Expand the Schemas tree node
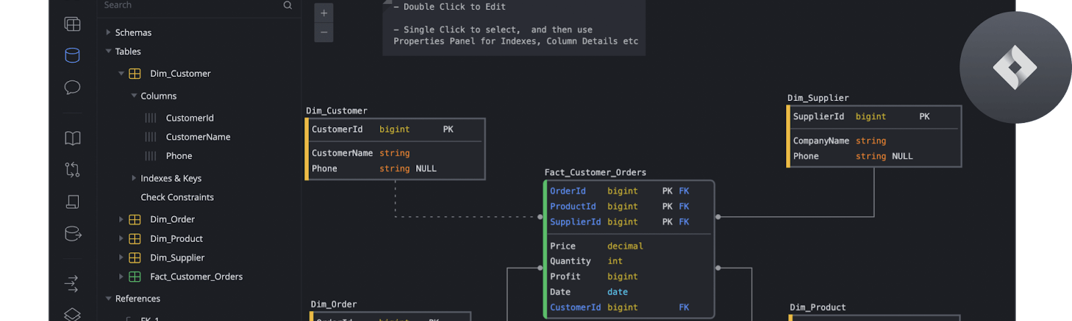The image size is (1072, 321). (x=108, y=32)
